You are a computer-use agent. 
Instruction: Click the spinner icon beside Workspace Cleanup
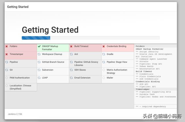[x=39, y=54]
